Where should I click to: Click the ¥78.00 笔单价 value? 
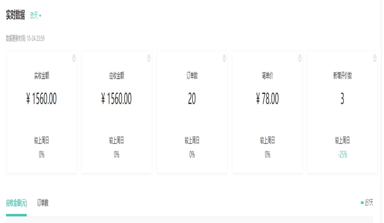[x=267, y=99]
